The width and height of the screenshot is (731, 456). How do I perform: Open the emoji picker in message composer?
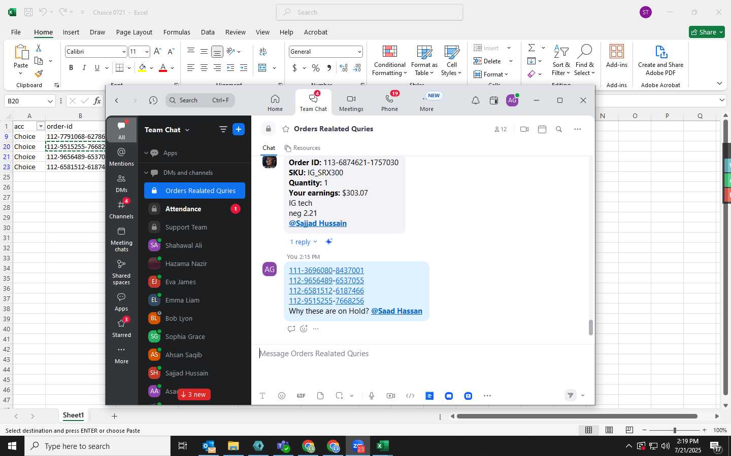click(x=282, y=396)
